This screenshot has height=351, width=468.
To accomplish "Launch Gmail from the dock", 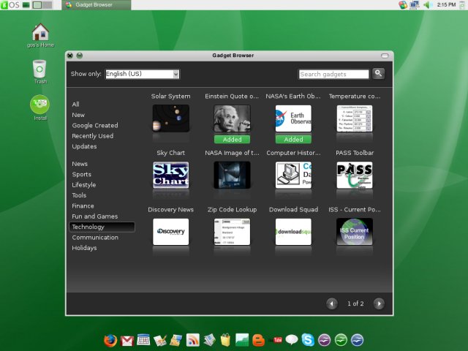I will click(x=127, y=340).
